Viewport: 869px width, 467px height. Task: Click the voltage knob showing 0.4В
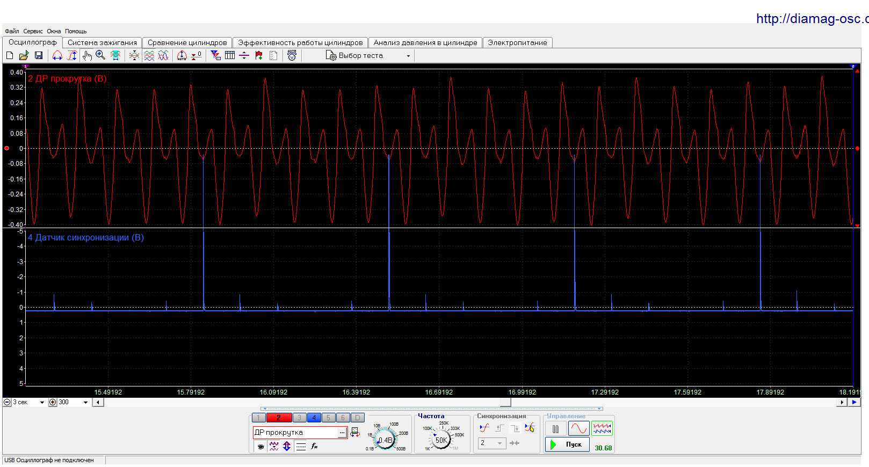point(386,440)
